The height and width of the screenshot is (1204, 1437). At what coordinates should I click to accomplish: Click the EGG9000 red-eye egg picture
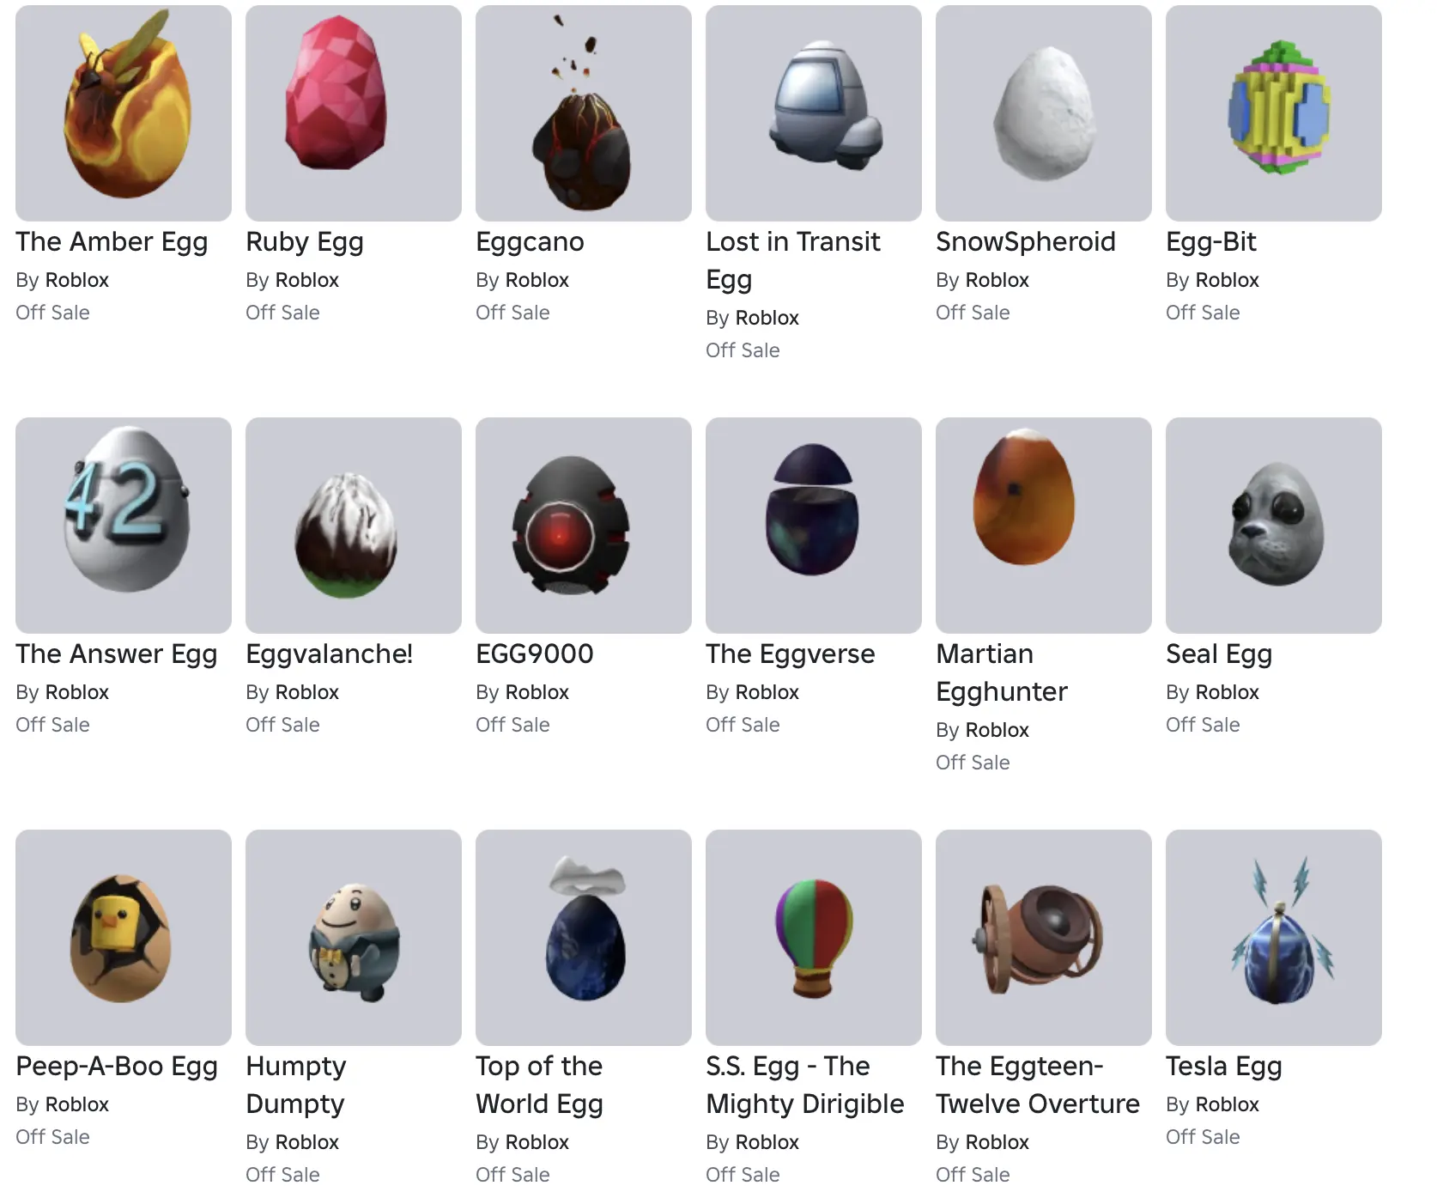(584, 526)
